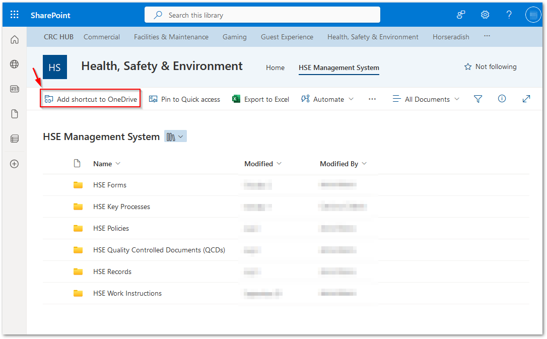Click the create plus icon in sidebar
This screenshot has width=547, height=339.
coord(14,164)
